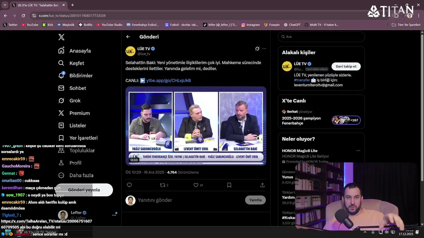Image resolution: width=424 pixels, height=238 pixels.
Task: Open Grok from sidebar
Action: (69, 100)
